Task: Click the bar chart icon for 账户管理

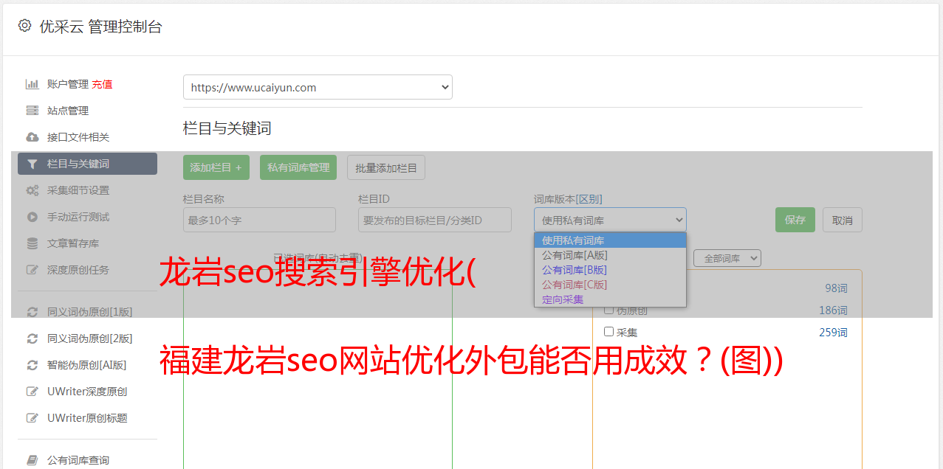Action: [x=32, y=84]
